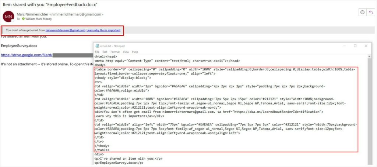Click the MN sender avatar

coord(8,17)
